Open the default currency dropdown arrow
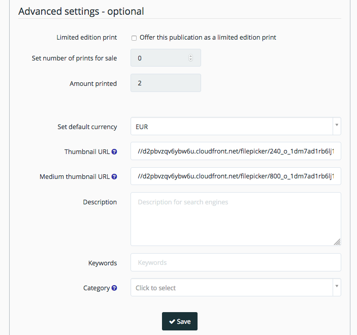 click(x=337, y=125)
